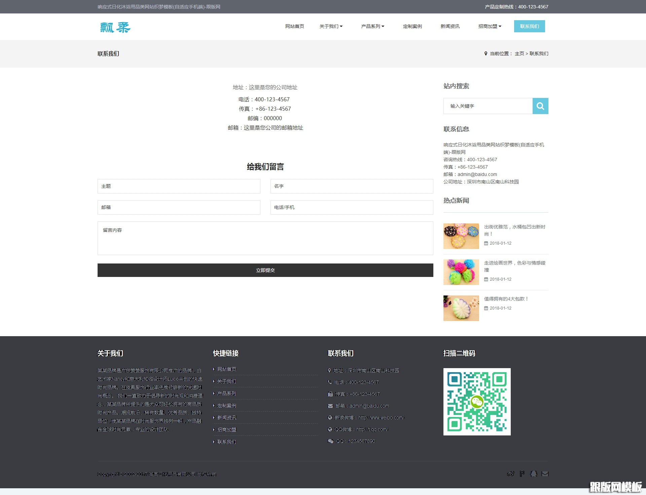Click the location pin icon beside 地址
Viewport: 646px width, 495px height.
click(x=329, y=370)
